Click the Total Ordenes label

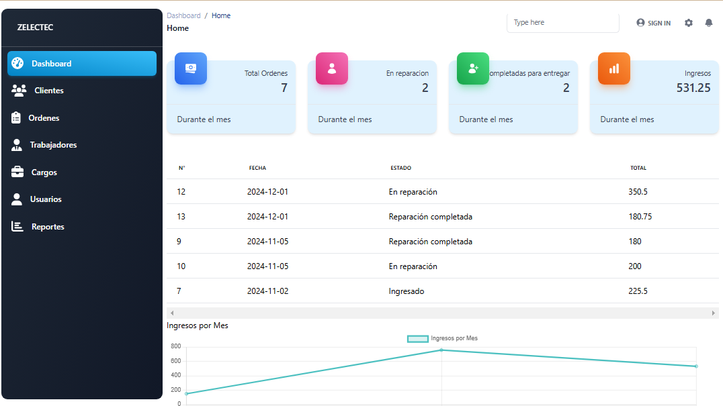[266, 73]
